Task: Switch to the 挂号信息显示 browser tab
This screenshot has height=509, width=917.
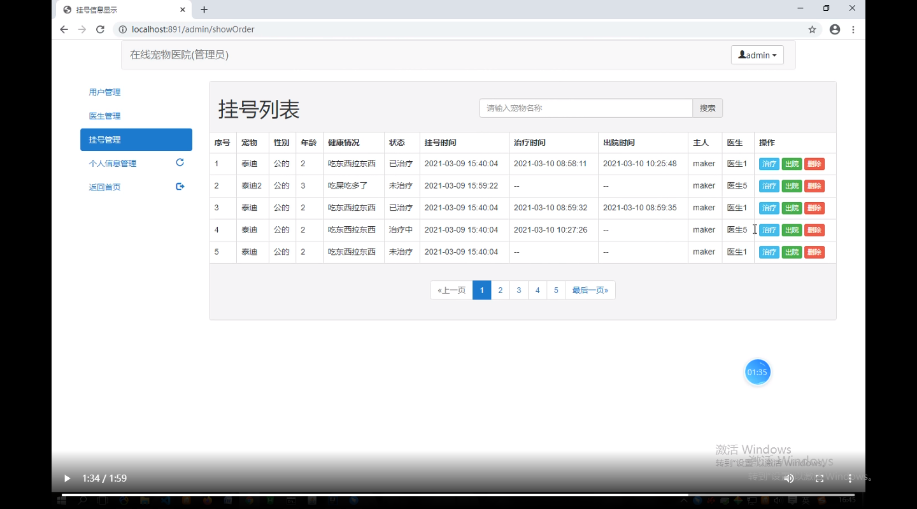Action: 123,10
